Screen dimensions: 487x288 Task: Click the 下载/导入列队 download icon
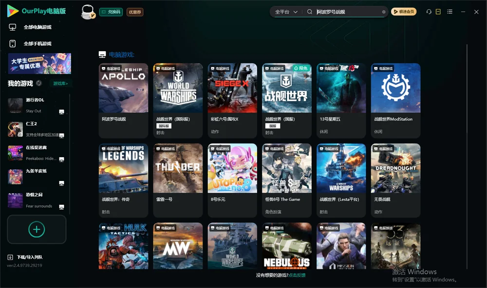tap(10, 257)
